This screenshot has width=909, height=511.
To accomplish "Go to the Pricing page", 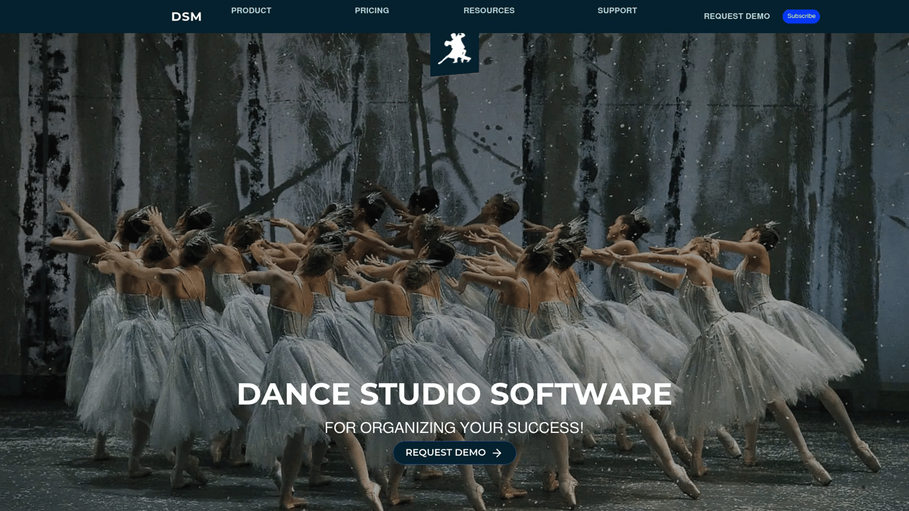I will [x=372, y=11].
